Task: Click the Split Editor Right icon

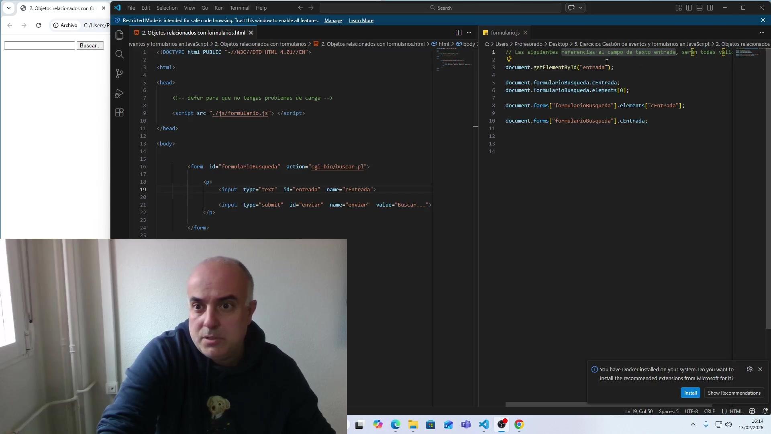Action: tap(459, 33)
